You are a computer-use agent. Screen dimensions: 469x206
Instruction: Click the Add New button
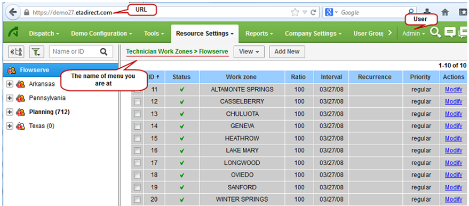point(287,51)
